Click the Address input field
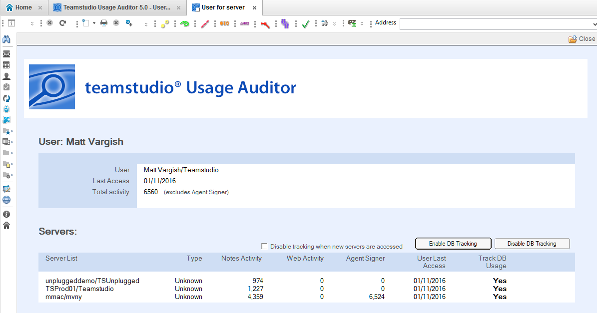Screen dimensions: 597x313 (x=495, y=24)
